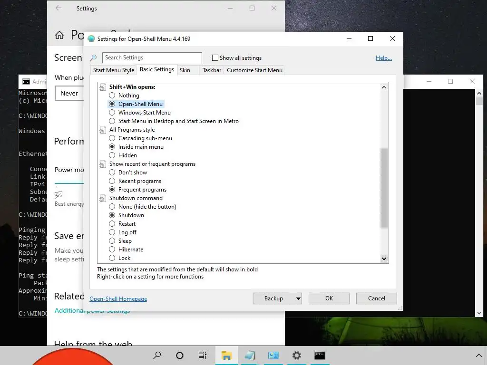Click the leaf Best energy icon in Settings
The image size is (487, 365).
[x=58, y=194]
